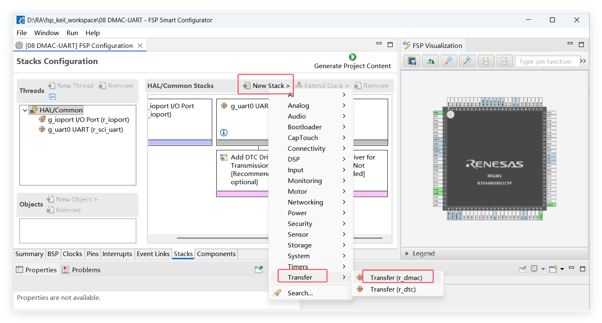
Task: Click the Add DTC Driver block icon
Action: point(224,157)
